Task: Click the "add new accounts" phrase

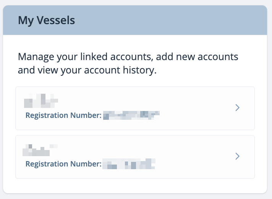Action: click(x=197, y=57)
